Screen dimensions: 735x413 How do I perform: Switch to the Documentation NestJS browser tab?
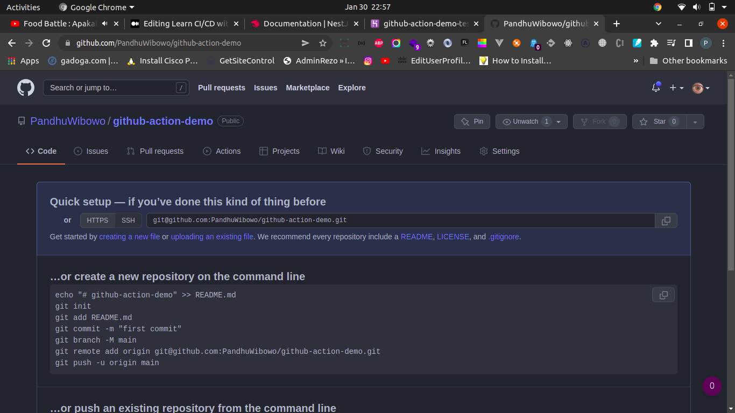pyautogui.click(x=305, y=24)
